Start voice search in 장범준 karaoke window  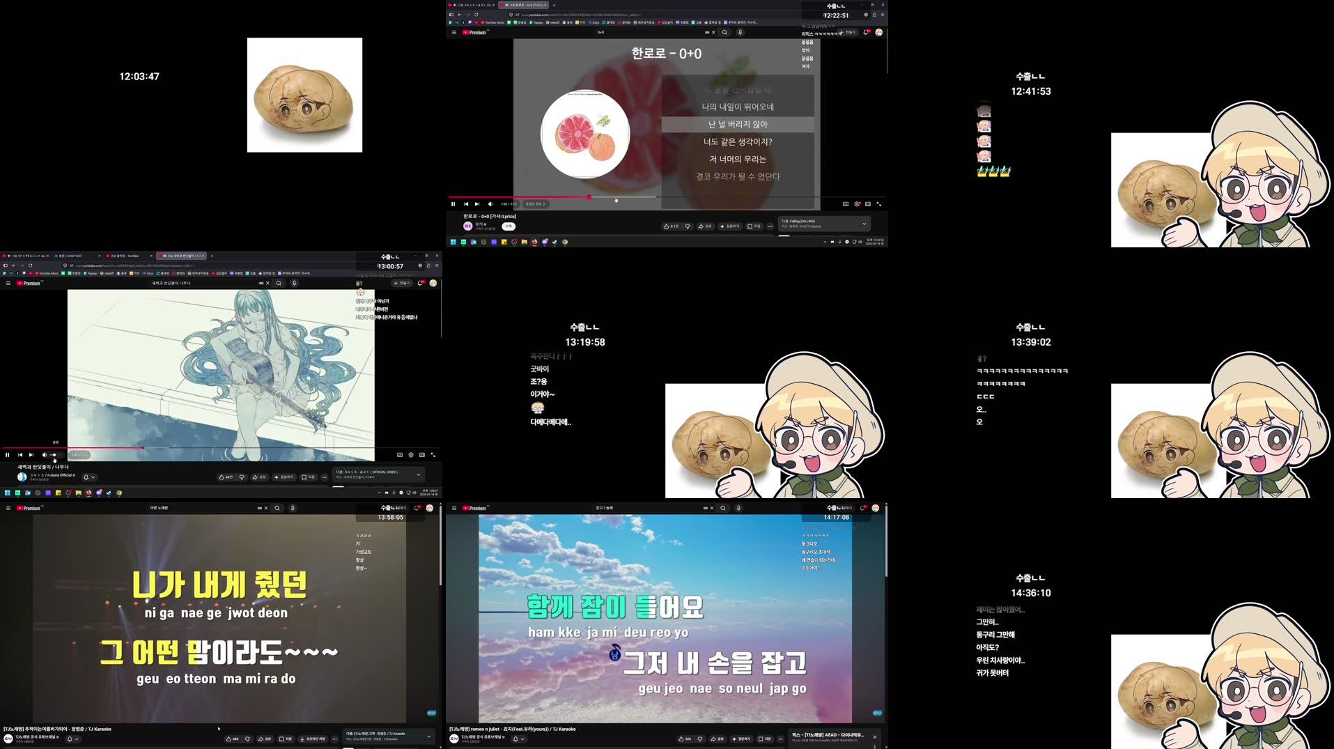click(x=293, y=508)
